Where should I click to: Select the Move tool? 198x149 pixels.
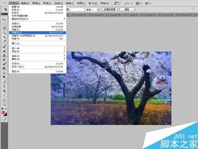(4, 20)
